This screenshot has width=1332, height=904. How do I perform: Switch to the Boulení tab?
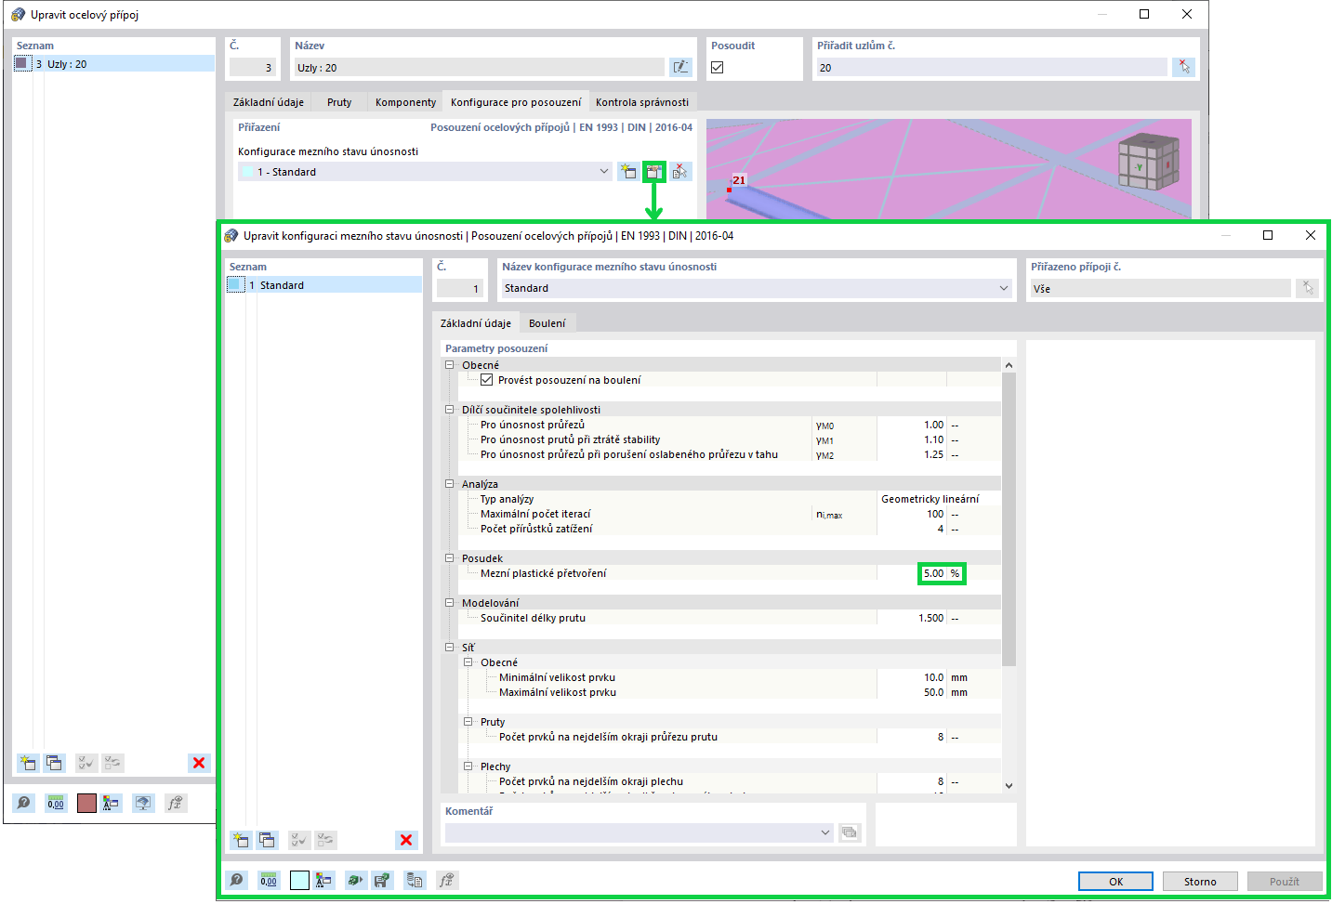point(547,323)
